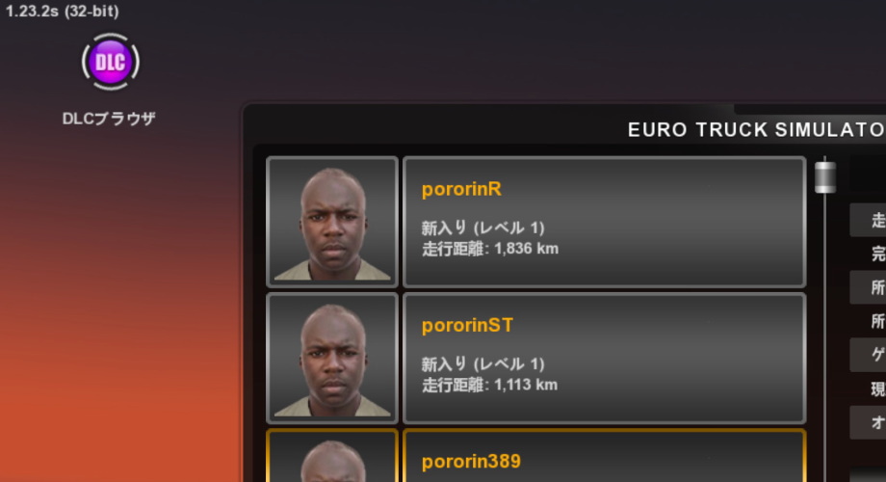Click the cut-off 走 row on the right
Image resolution: width=886 pixels, height=482 pixels.
868,220
